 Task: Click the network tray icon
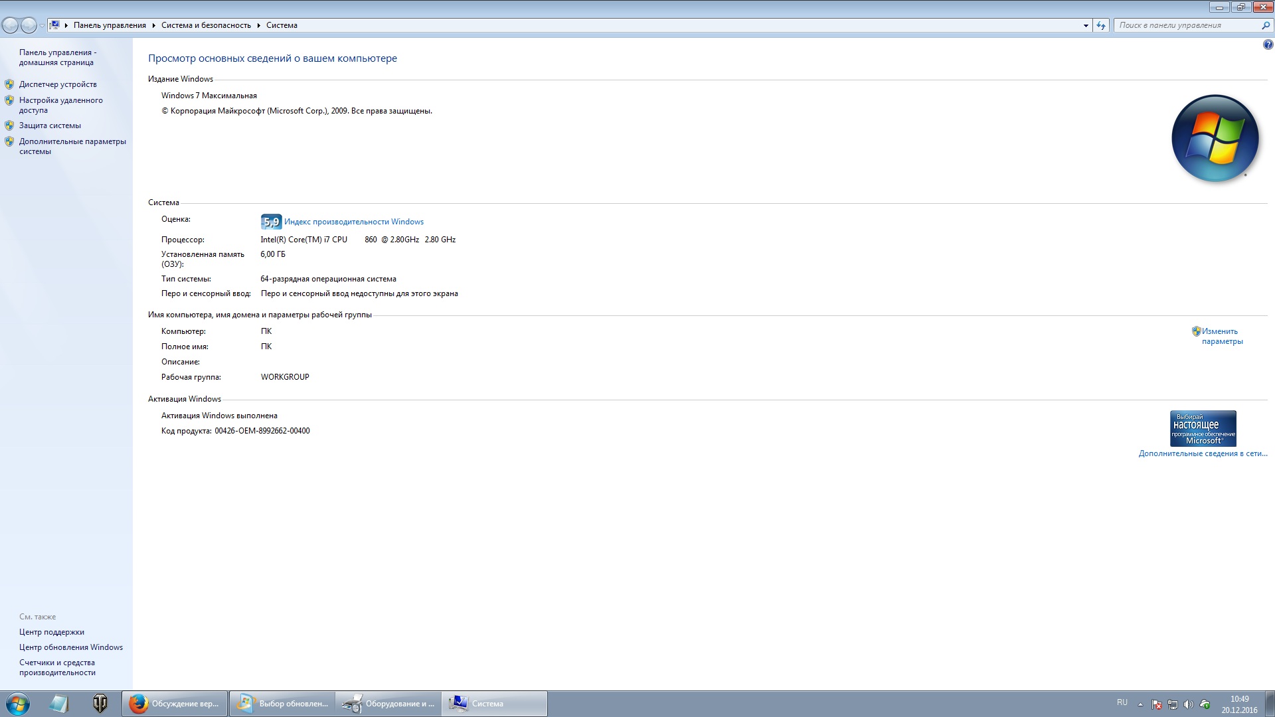click(1173, 704)
